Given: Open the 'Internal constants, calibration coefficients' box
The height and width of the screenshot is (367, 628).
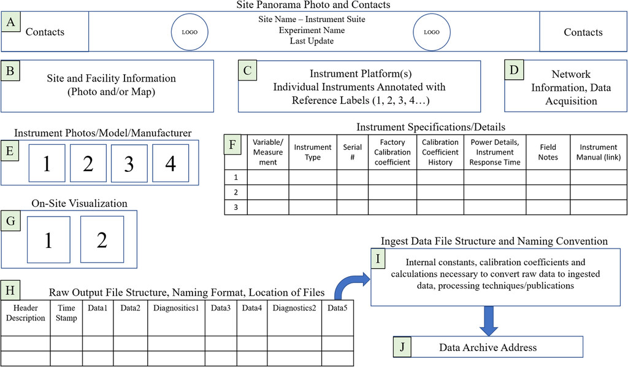Looking at the screenshot, I should (x=496, y=277).
